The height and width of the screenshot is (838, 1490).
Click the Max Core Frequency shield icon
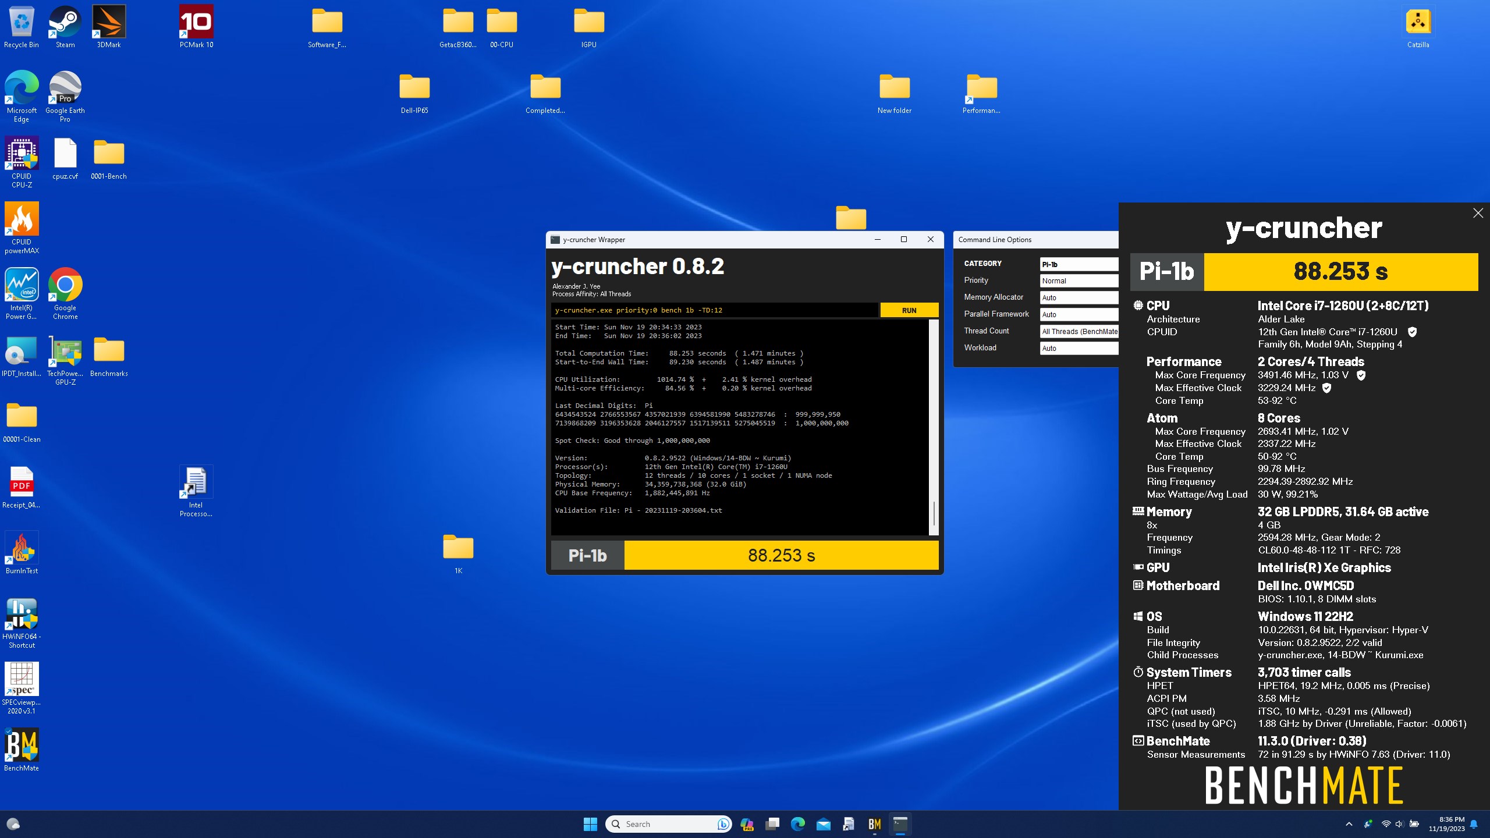(1361, 375)
